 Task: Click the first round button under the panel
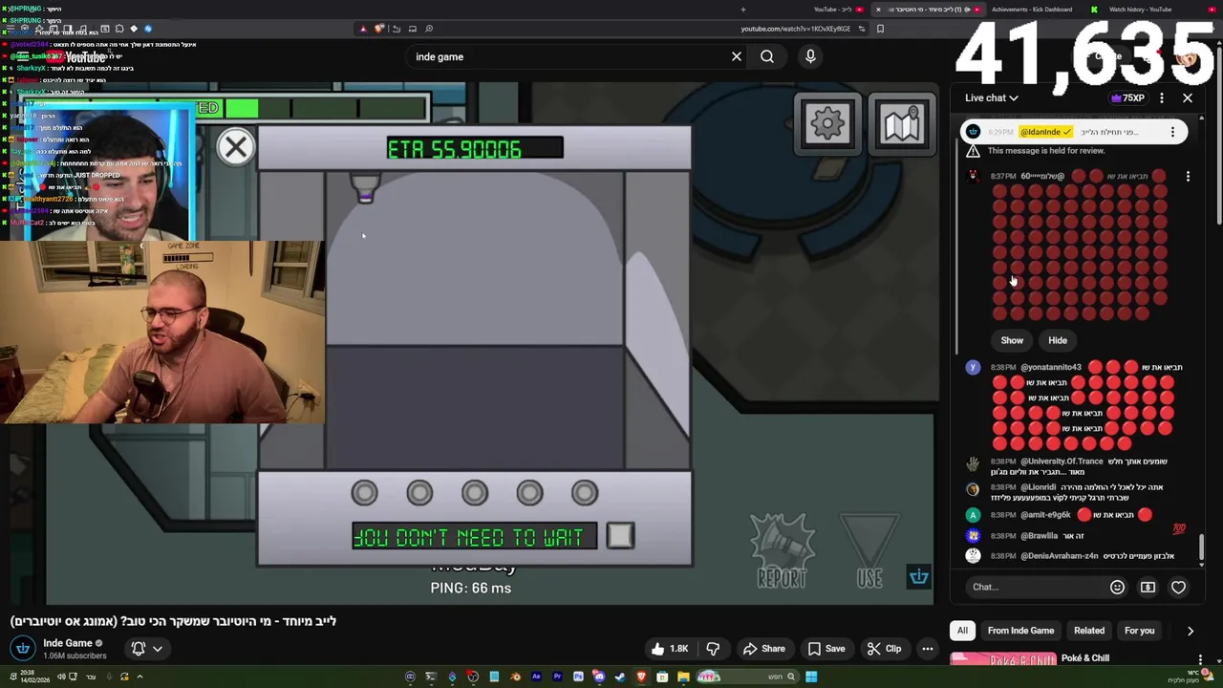[364, 492]
